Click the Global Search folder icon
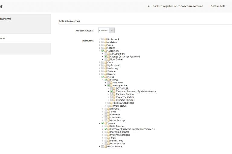This screenshot has width=232, height=154. pyautogui.click(x=105, y=146)
